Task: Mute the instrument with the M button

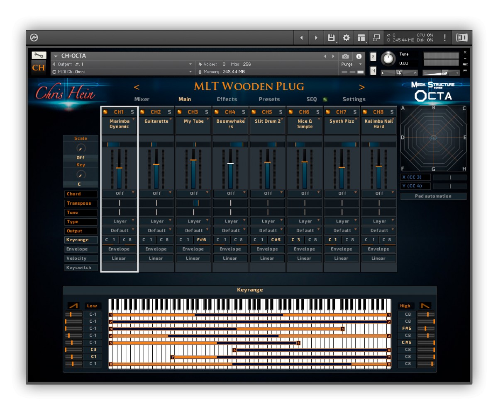Action: pos(372,71)
